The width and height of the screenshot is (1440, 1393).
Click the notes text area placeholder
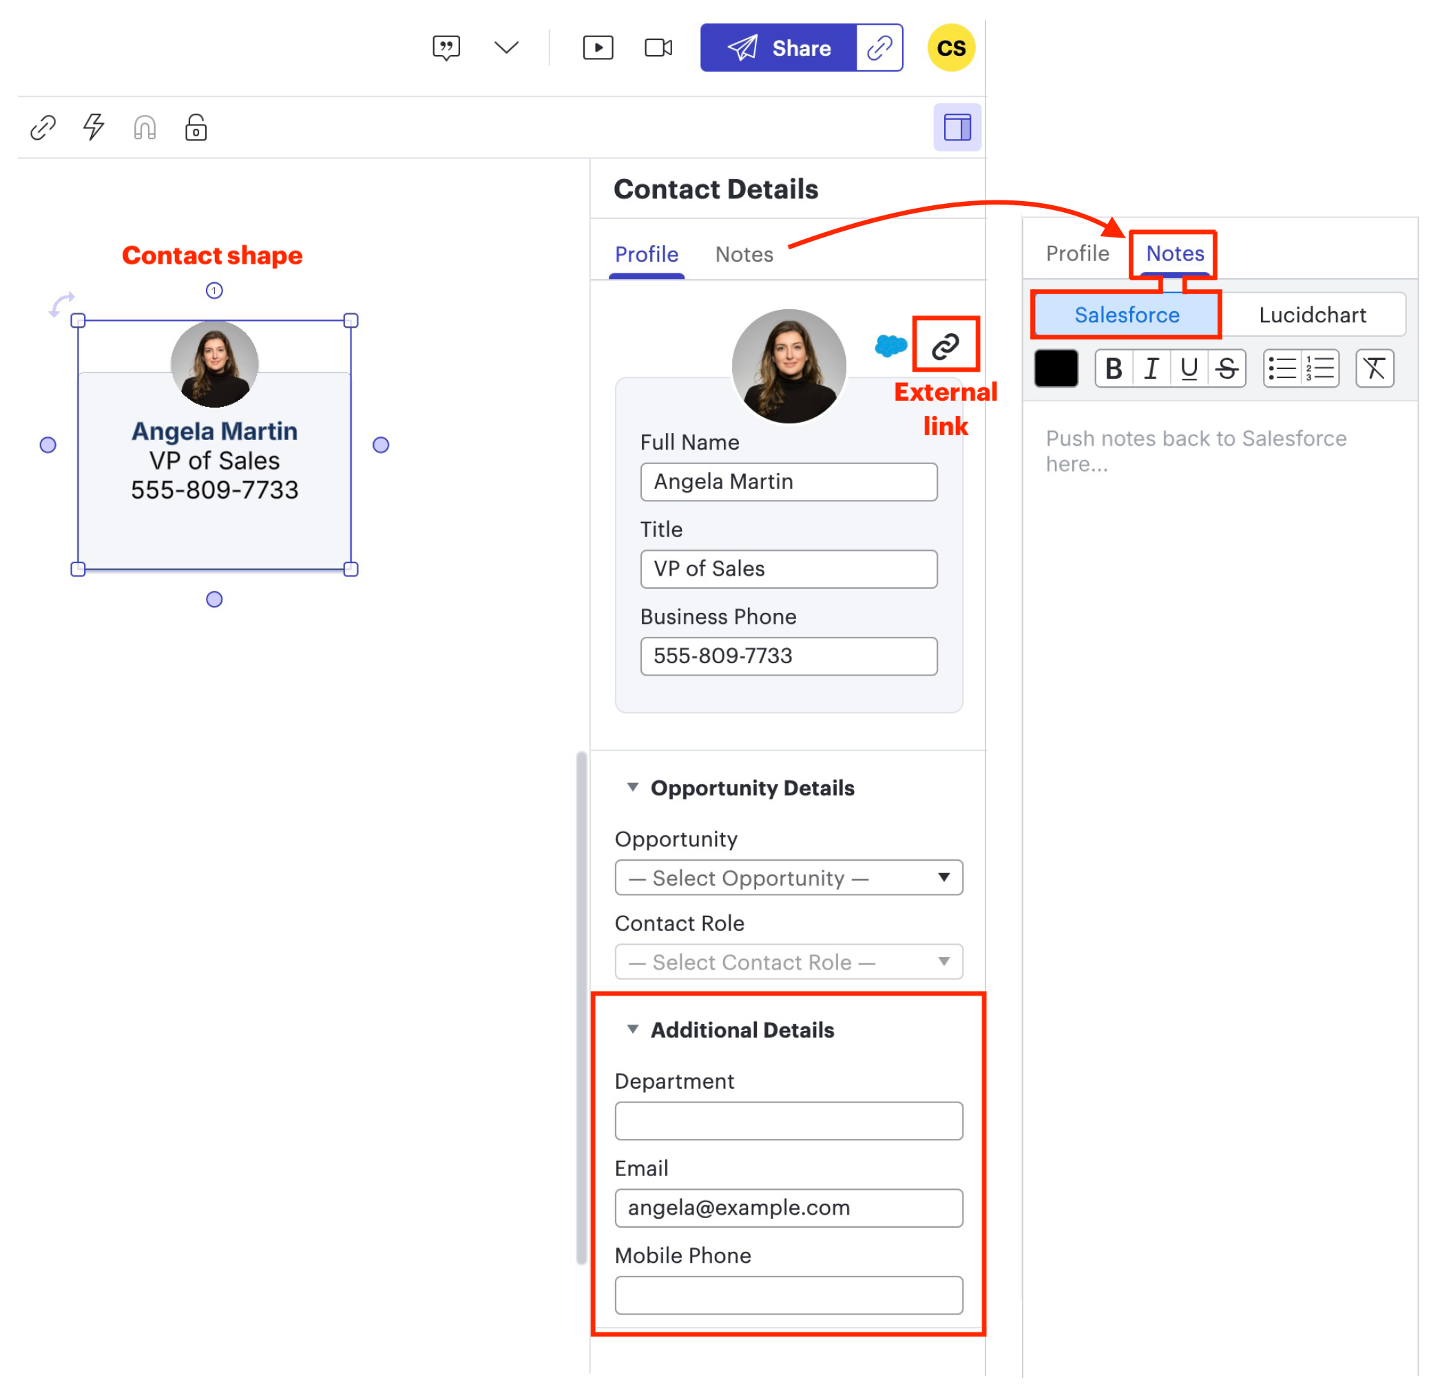[1196, 451]
